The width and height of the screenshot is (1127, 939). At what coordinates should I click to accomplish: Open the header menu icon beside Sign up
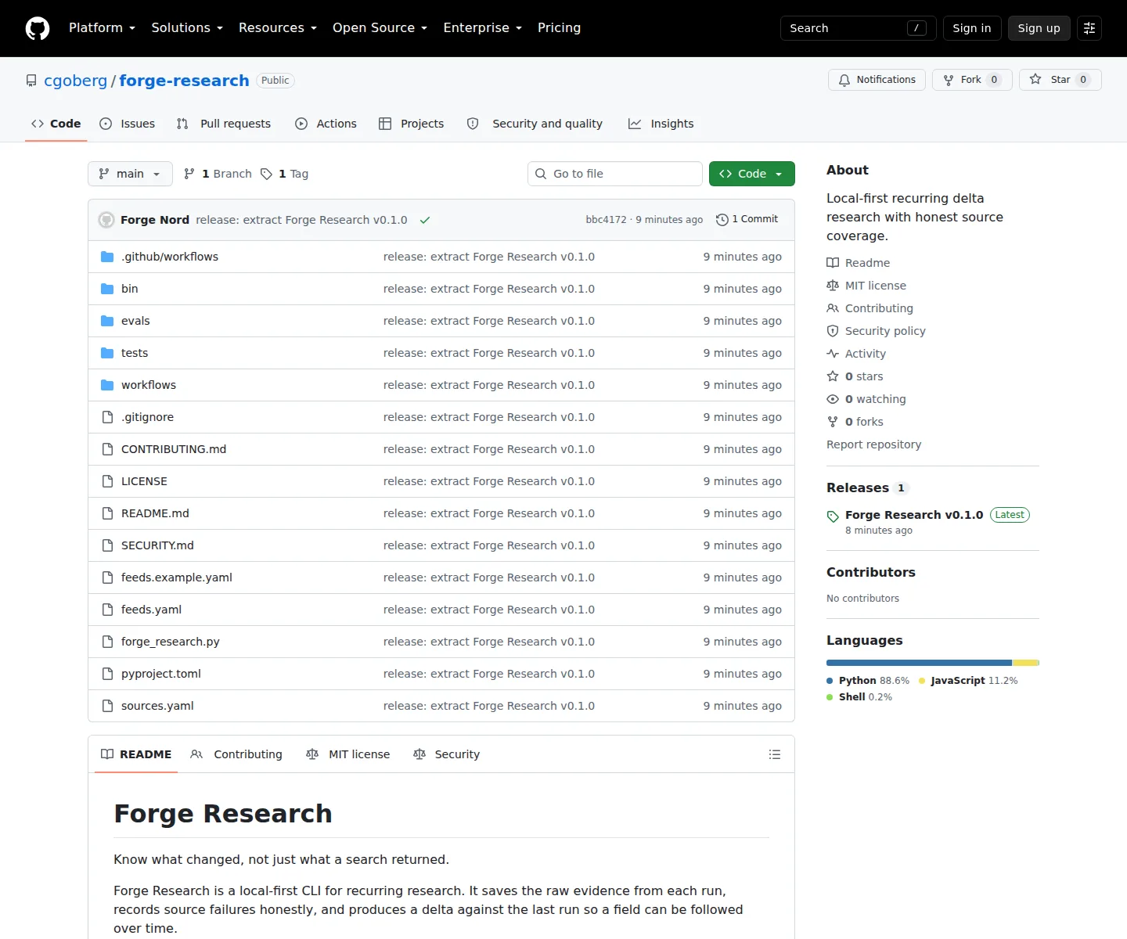click(1089, 28)
